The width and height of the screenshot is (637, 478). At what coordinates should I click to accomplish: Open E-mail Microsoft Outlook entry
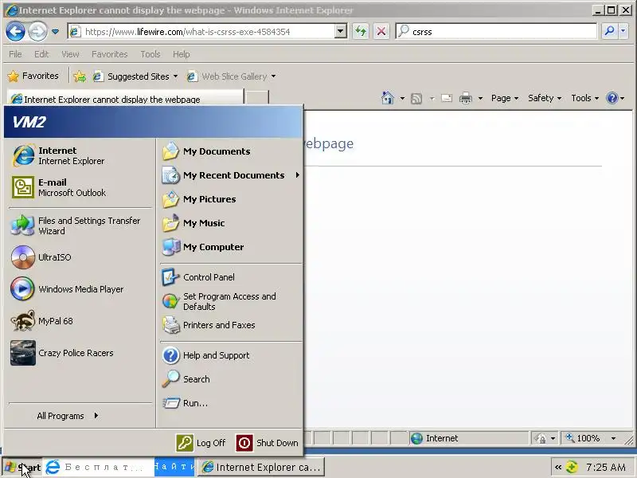click(x=80, y=187)
